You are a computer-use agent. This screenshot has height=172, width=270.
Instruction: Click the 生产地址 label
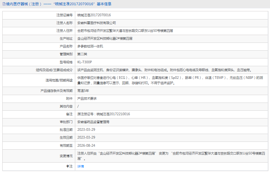pos(66,38)
